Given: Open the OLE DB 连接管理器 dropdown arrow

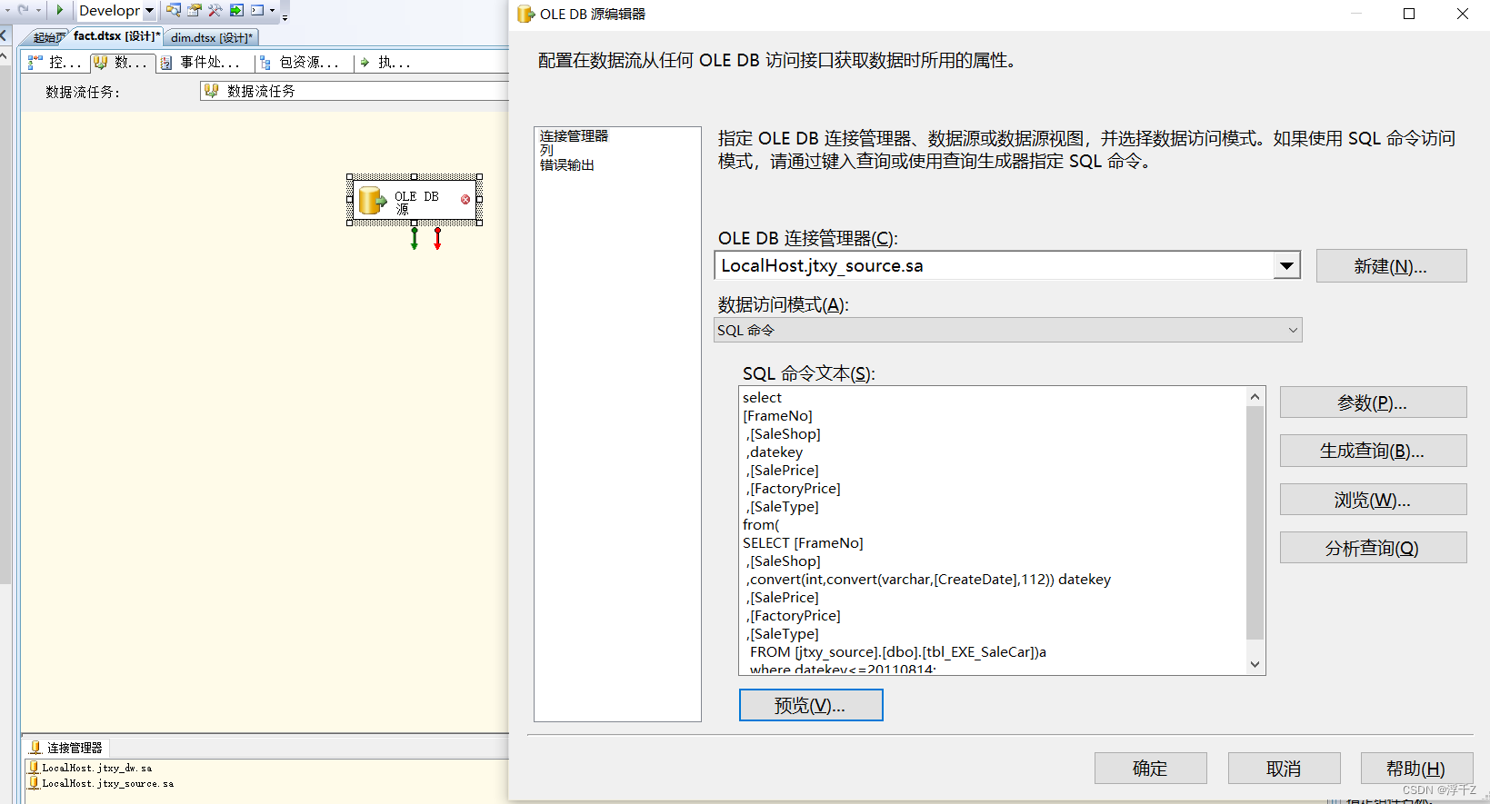Looking at the screenshot, I should tap(1286, 266).
